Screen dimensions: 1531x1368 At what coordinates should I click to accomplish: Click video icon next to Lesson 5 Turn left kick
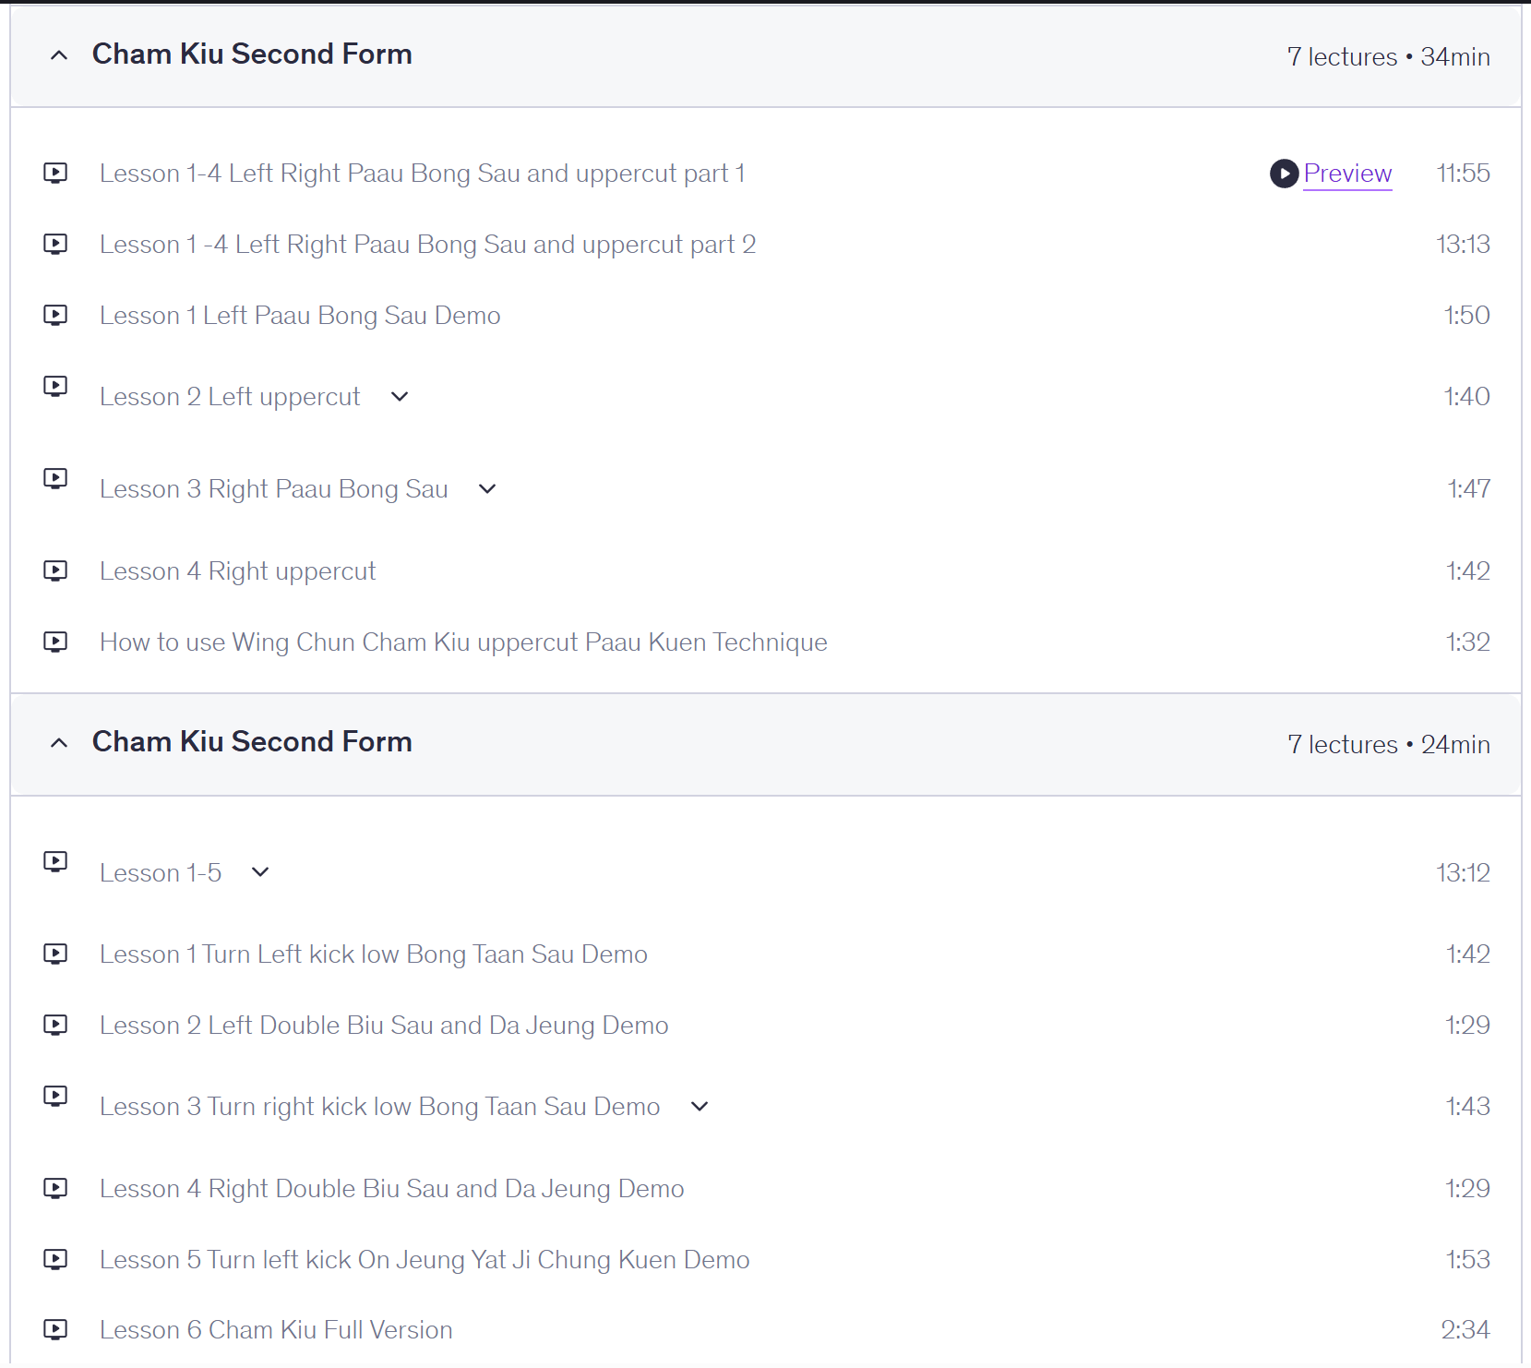(x=55, y=1259)
